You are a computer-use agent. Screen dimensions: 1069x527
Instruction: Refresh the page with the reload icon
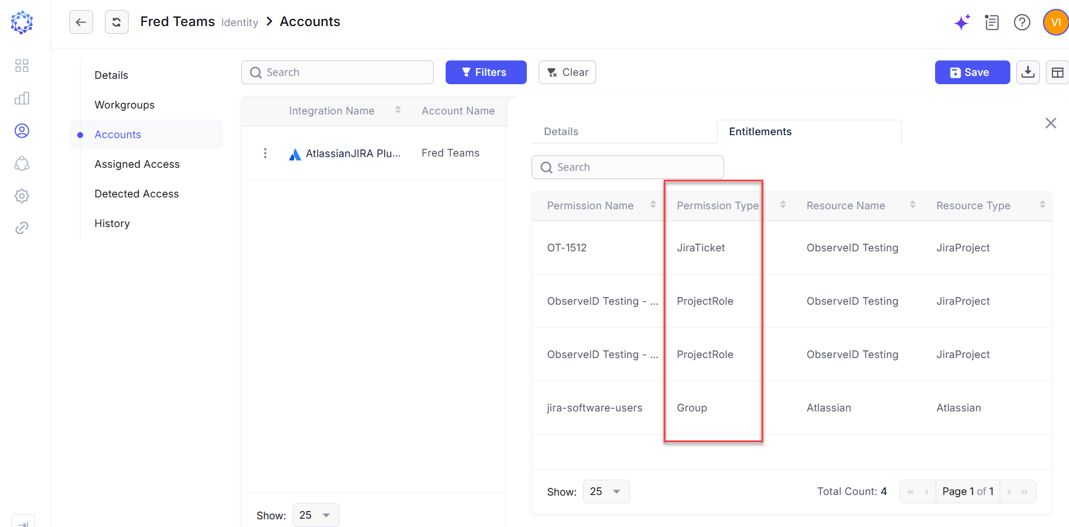(x=117, y=22)
